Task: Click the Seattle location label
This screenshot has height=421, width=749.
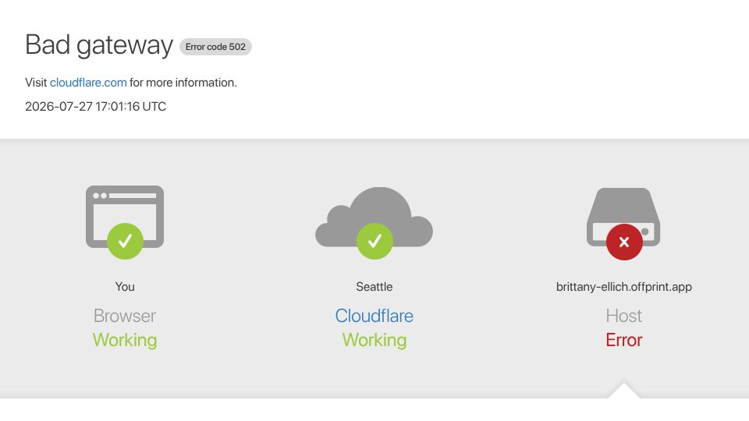Action: tap(374, 287)
